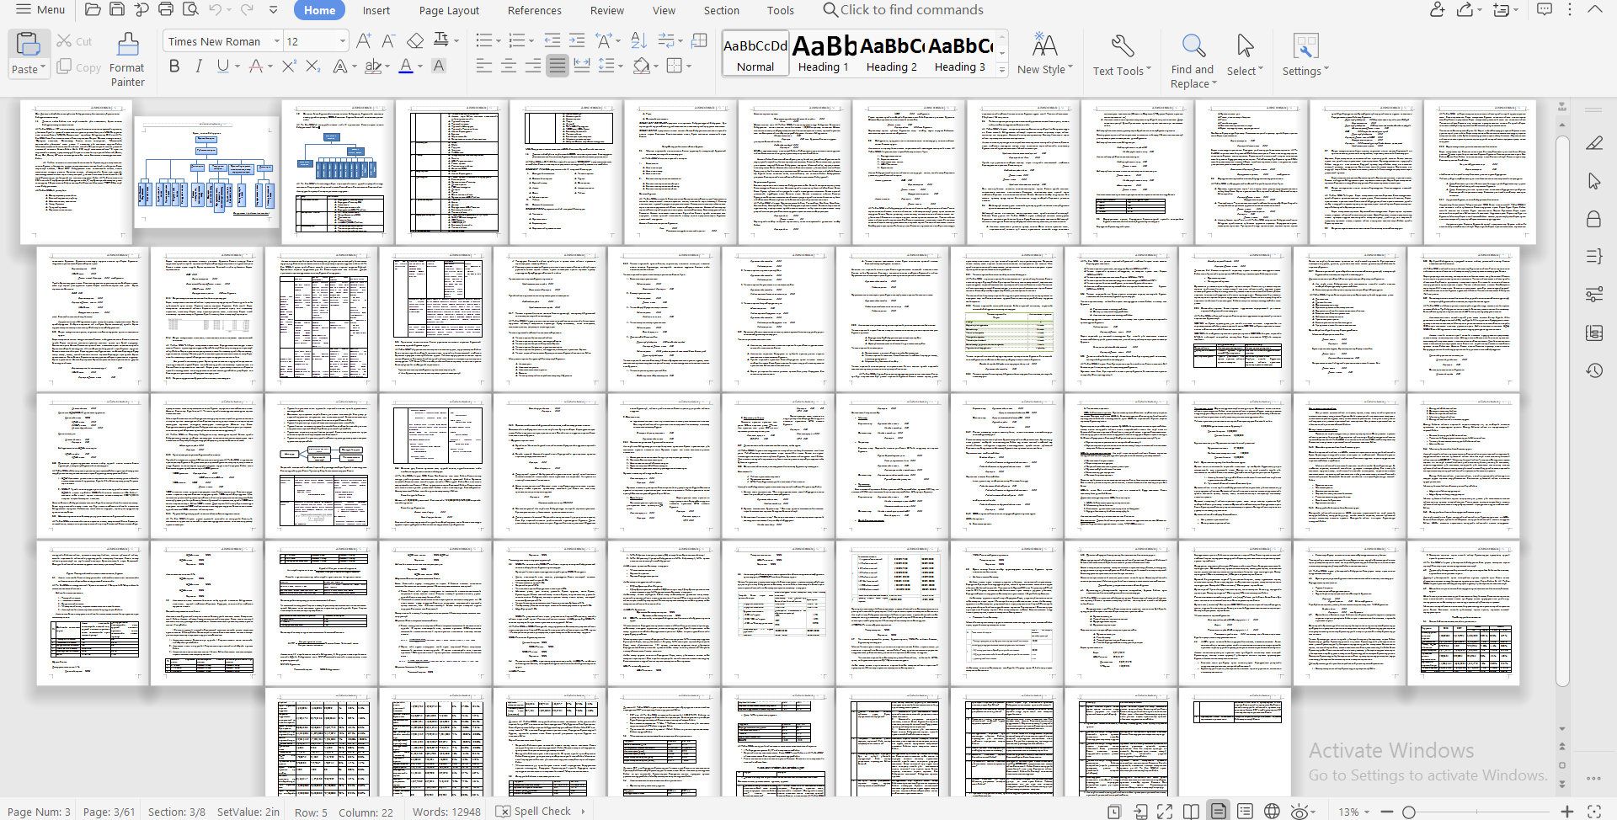This screenshot has height=820, width=1617.
Task: Click the document lock icon in the sidebar
Action: coord(1594,219)
